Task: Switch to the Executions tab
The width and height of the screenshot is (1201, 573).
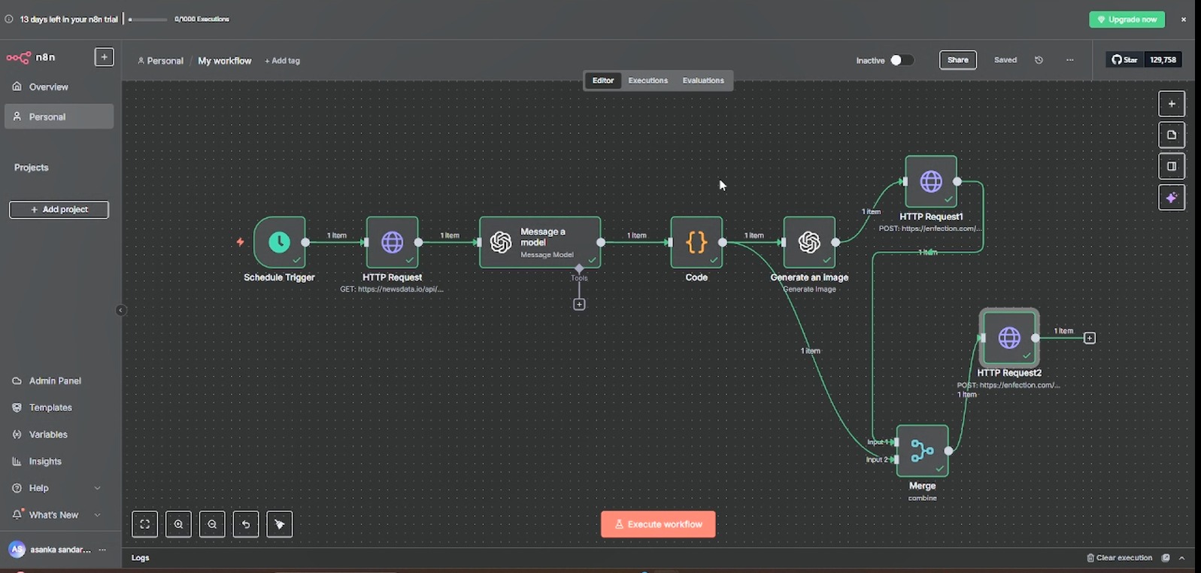Action: tap(648, 80)
